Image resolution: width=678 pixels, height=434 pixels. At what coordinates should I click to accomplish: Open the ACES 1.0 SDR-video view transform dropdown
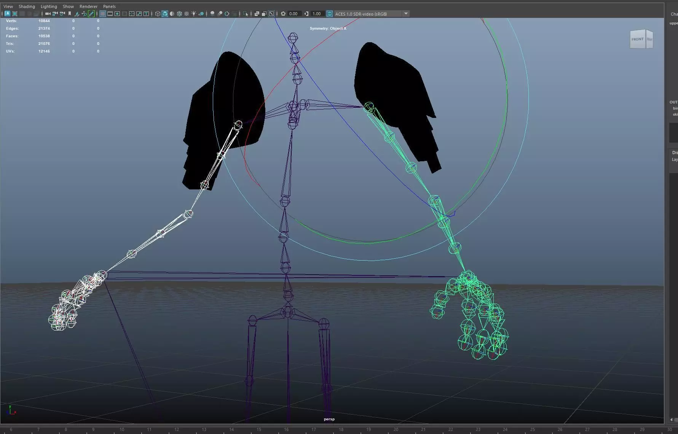click(x=372, y=14)
